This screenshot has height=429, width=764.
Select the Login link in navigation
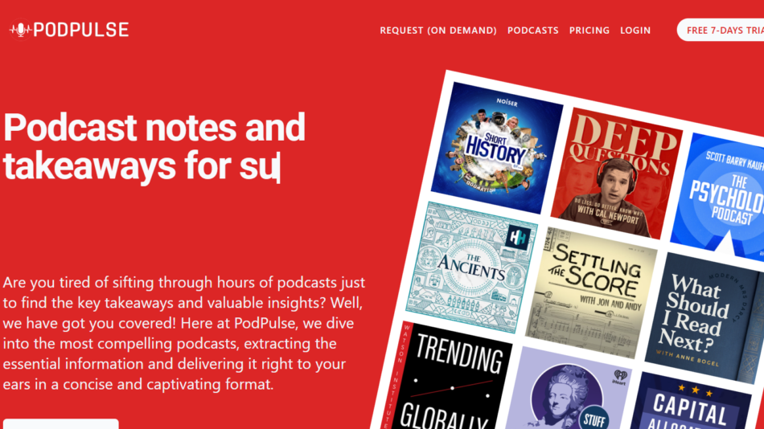click(635, 31)
